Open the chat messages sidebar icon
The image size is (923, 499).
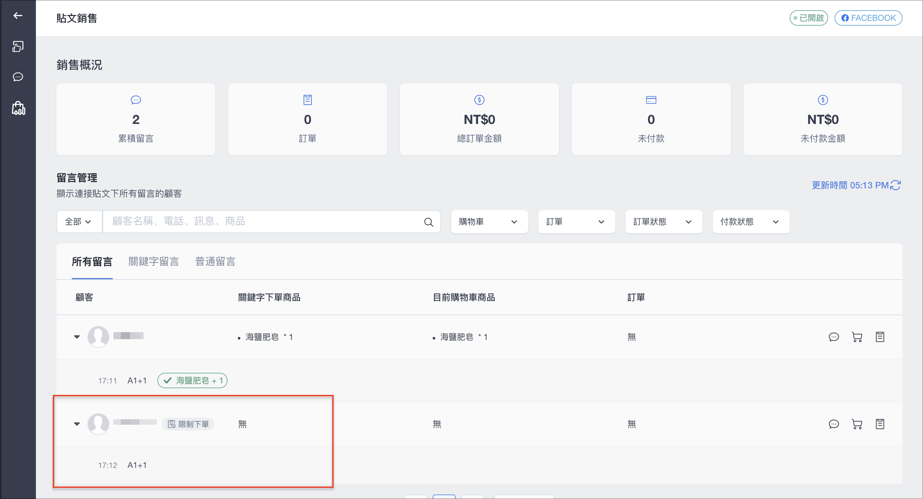tap(18, 77)
